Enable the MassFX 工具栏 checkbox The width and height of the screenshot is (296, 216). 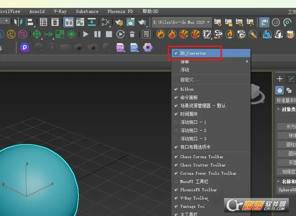(176, 181)
